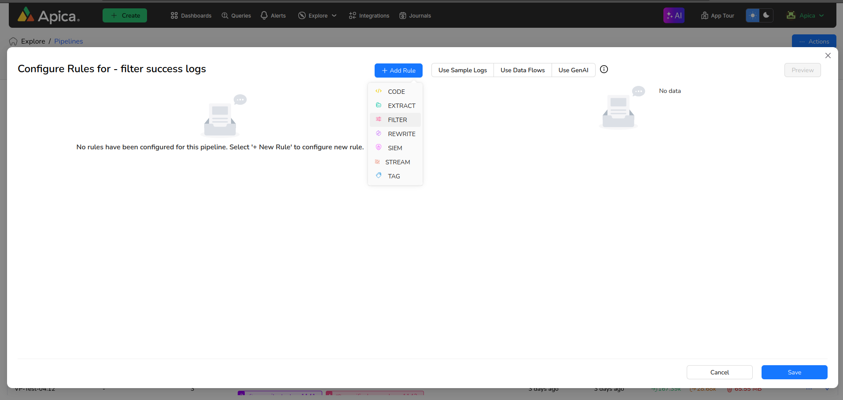Screen dimensions: 843x400
Task: Click the CODE rule icon
Action: tap(379, 91)
